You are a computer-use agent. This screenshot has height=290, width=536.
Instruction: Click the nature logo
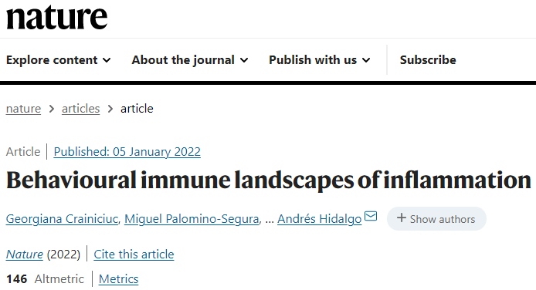point(56,17)
